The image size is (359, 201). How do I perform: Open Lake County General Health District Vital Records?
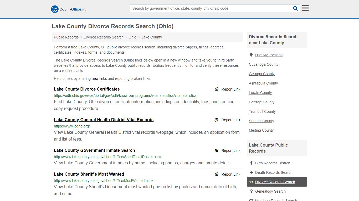[x=104, y=120]
